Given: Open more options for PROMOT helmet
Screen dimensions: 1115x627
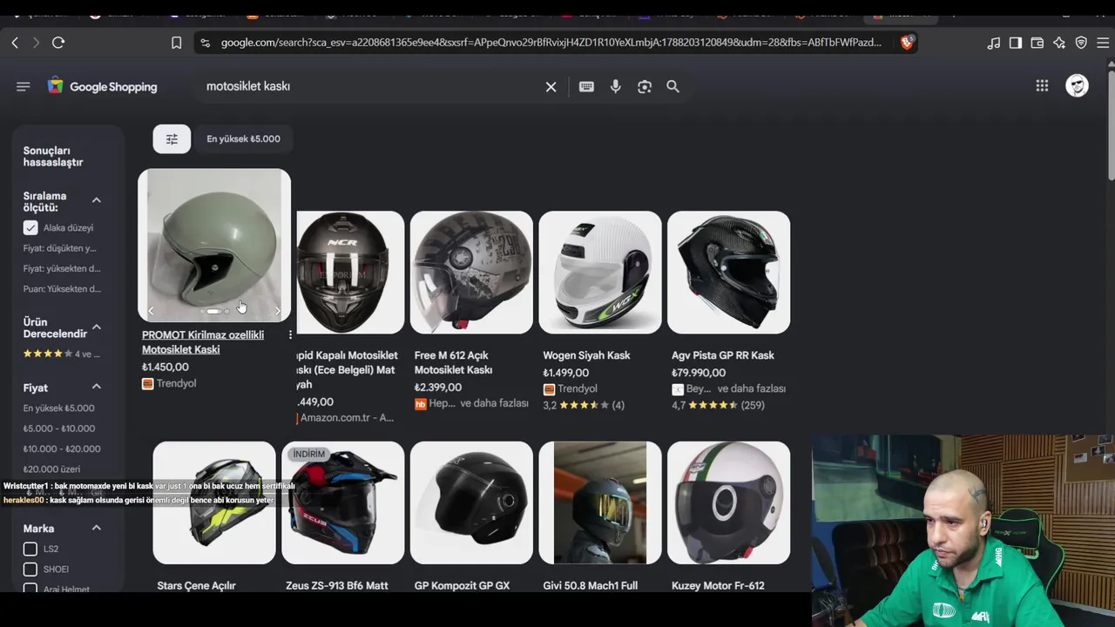Looking at the screenshot, I should (x=290, y=335).
